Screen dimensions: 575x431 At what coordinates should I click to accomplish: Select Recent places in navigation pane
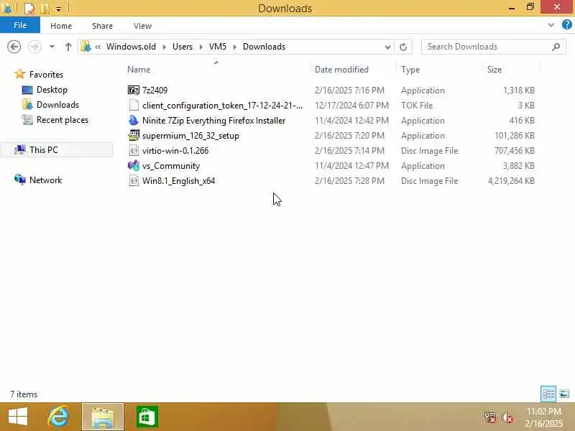coord(63,120)
